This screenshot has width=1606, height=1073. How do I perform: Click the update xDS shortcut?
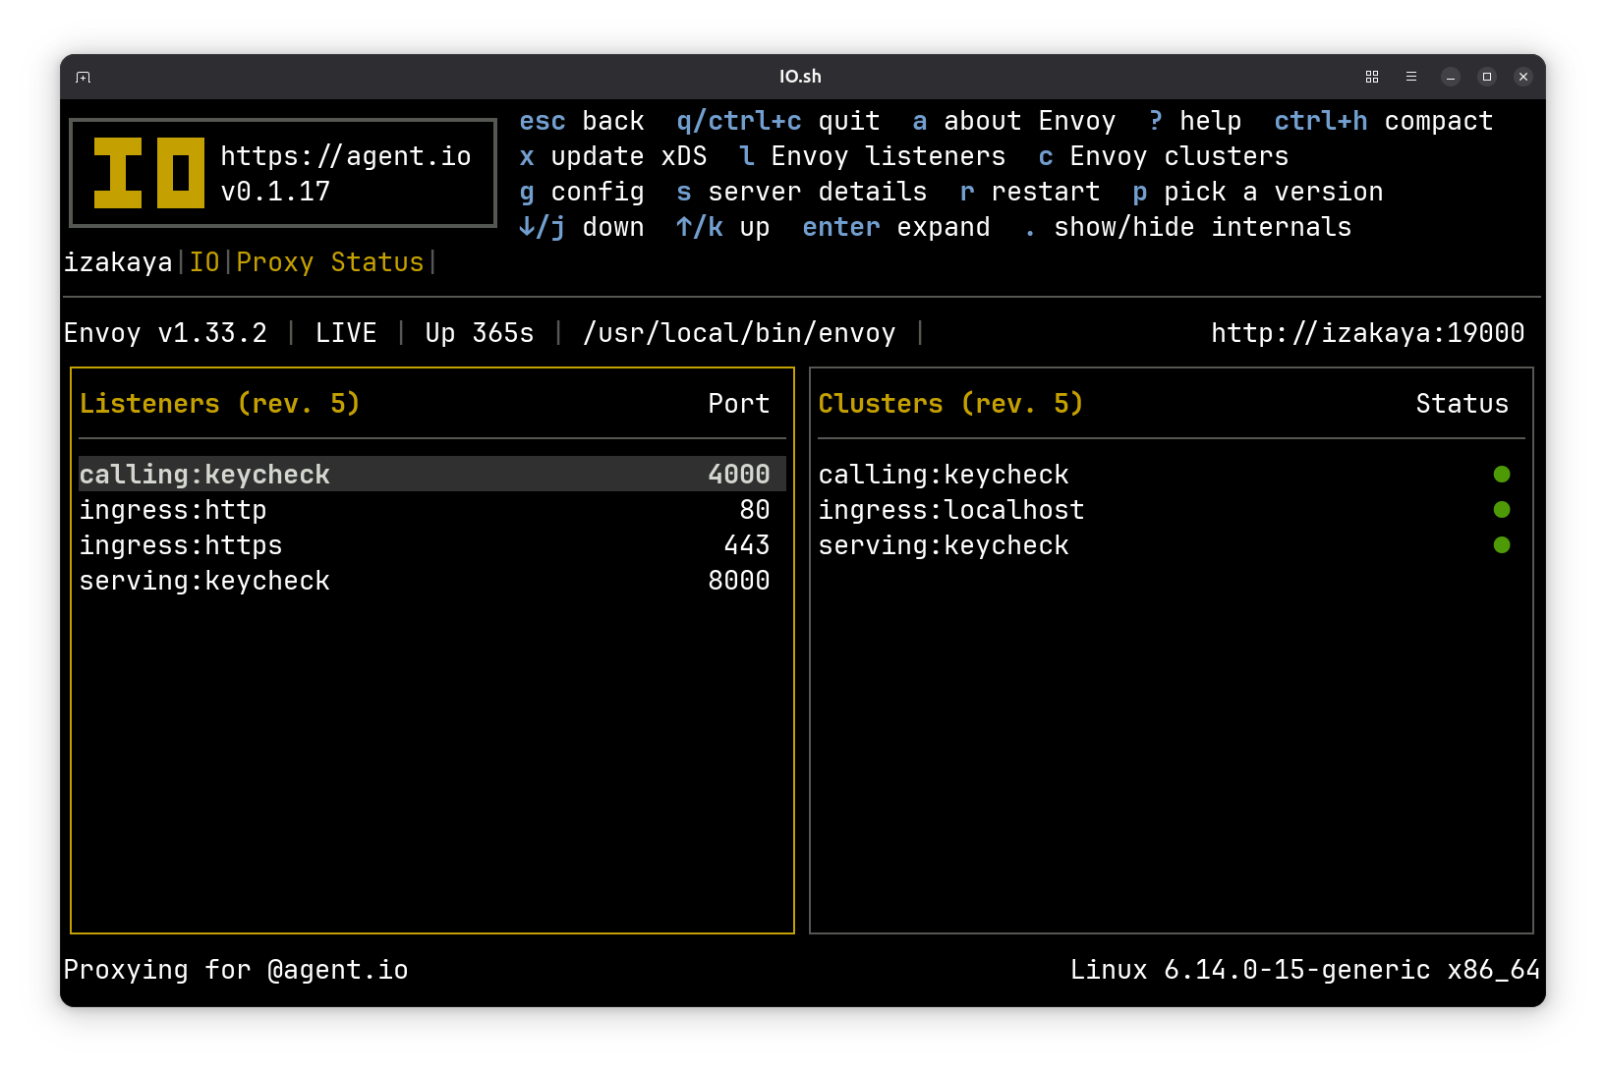[x=613, y=156]
